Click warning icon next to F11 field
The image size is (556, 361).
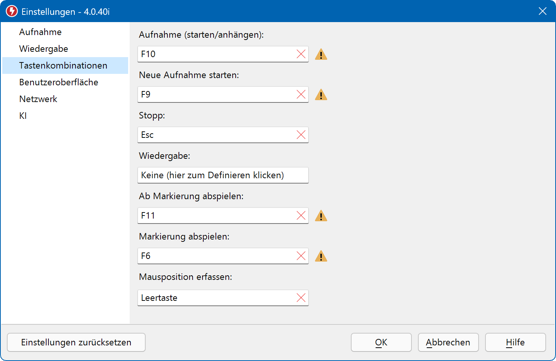[x=321, y=216]
